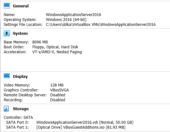This screenshot has height=132, width=170.
Task: Click the Video Memory: label
Action: click(17, 85)
